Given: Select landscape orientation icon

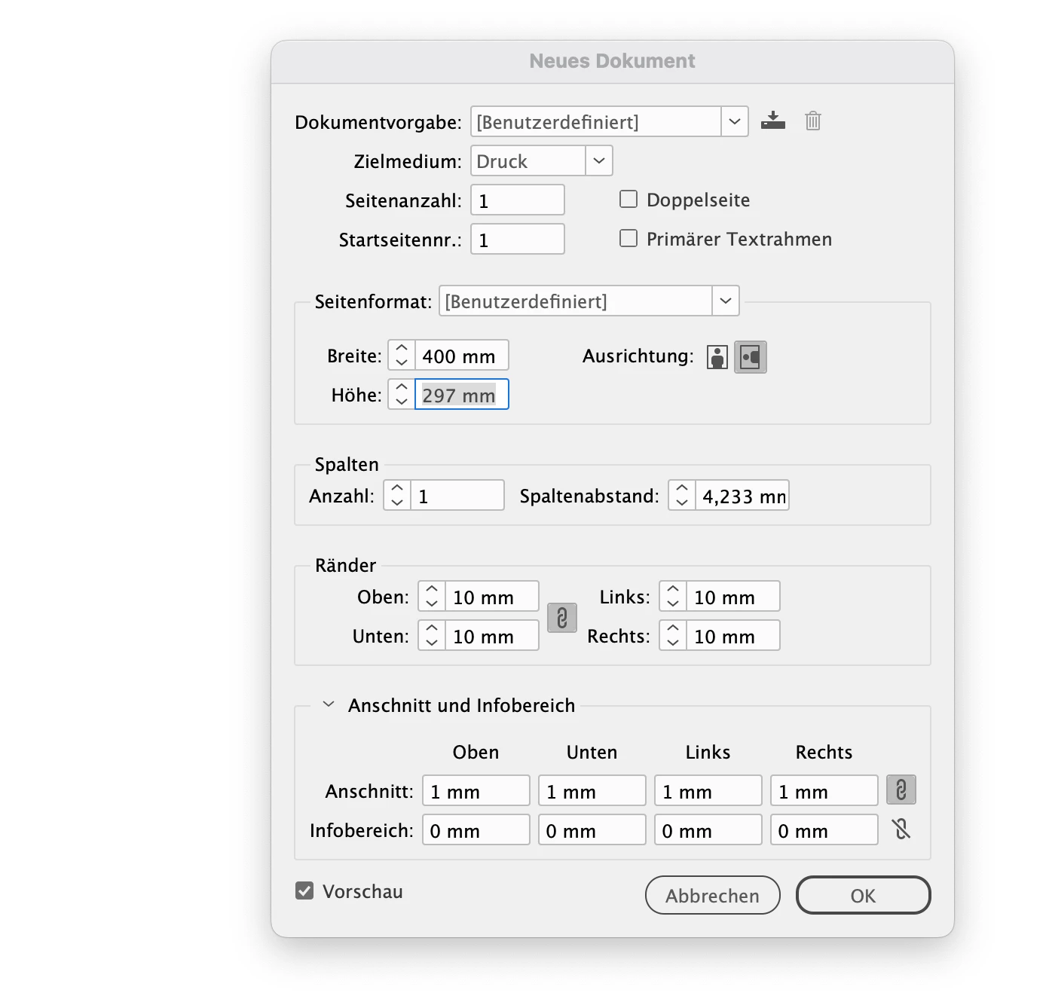Looking at the screenshot, I should pyautogui.click(x=751, y=357).
